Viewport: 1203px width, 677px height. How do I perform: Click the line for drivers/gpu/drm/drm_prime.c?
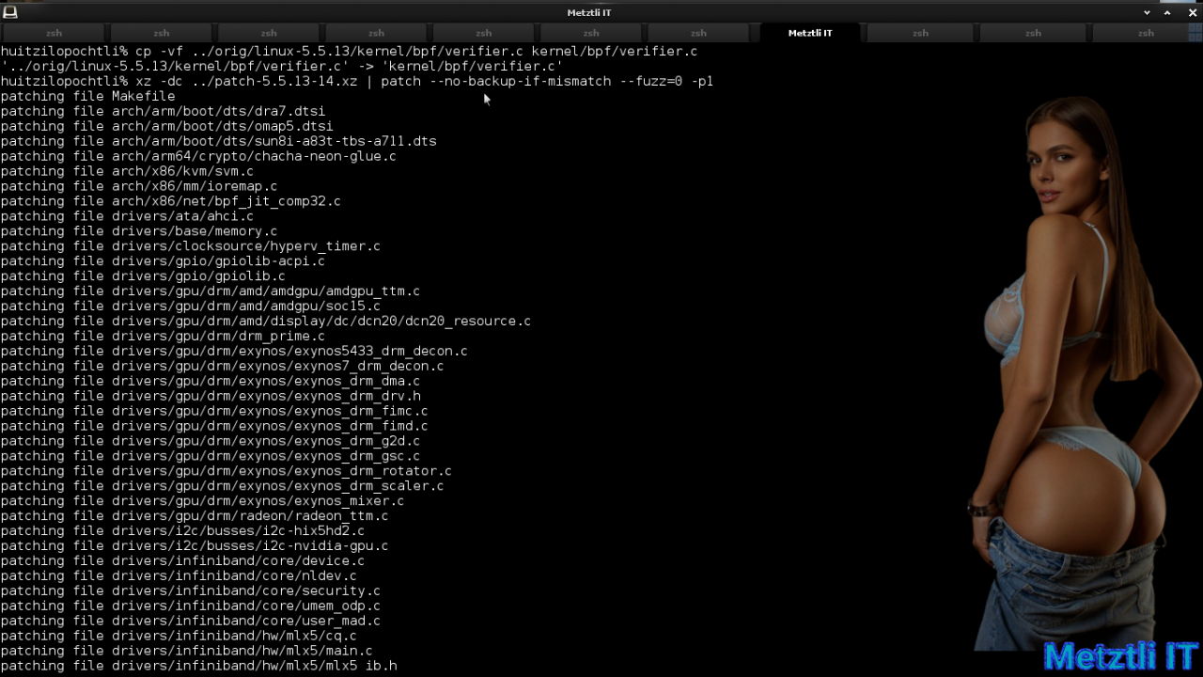[x=163, y=337]
